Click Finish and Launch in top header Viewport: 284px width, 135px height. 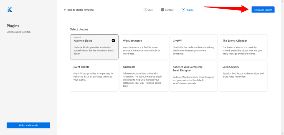click(263, 10)
